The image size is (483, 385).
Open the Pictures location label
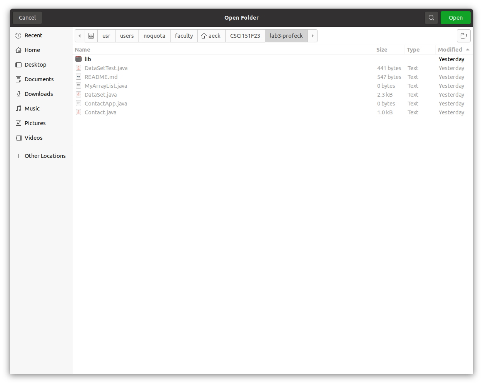(35, 123)
